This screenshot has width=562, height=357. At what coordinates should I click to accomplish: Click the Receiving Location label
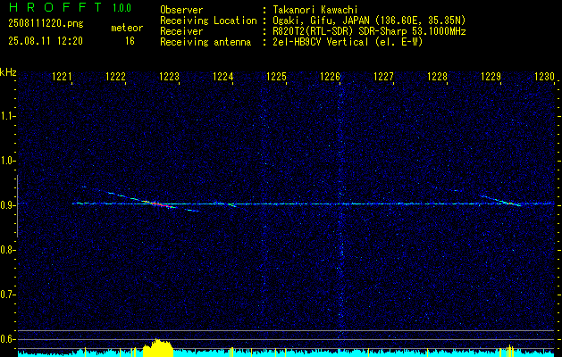[208, 21]
